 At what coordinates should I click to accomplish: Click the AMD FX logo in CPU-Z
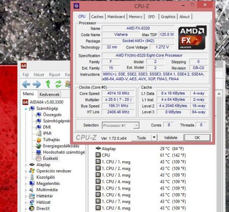click(192, 38)
